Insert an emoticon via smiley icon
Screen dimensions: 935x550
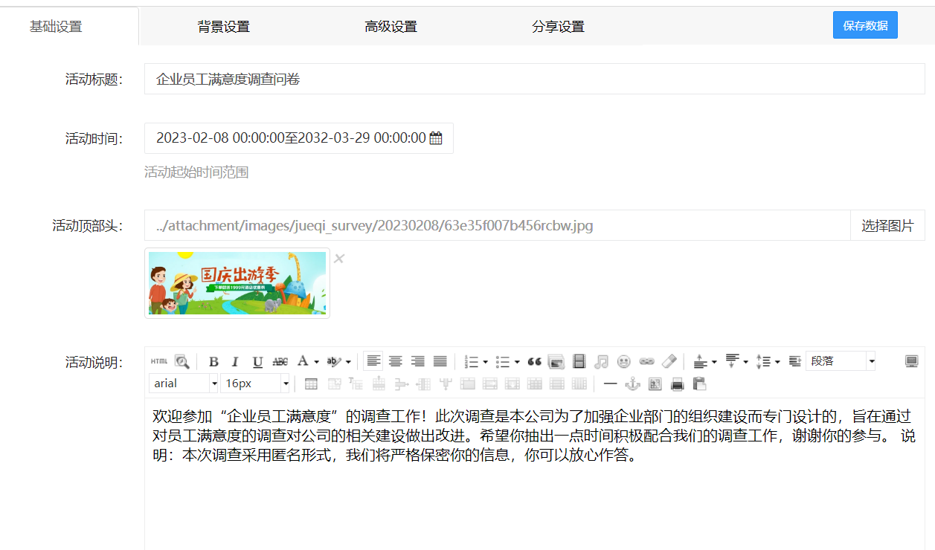(x=624, y=362)
